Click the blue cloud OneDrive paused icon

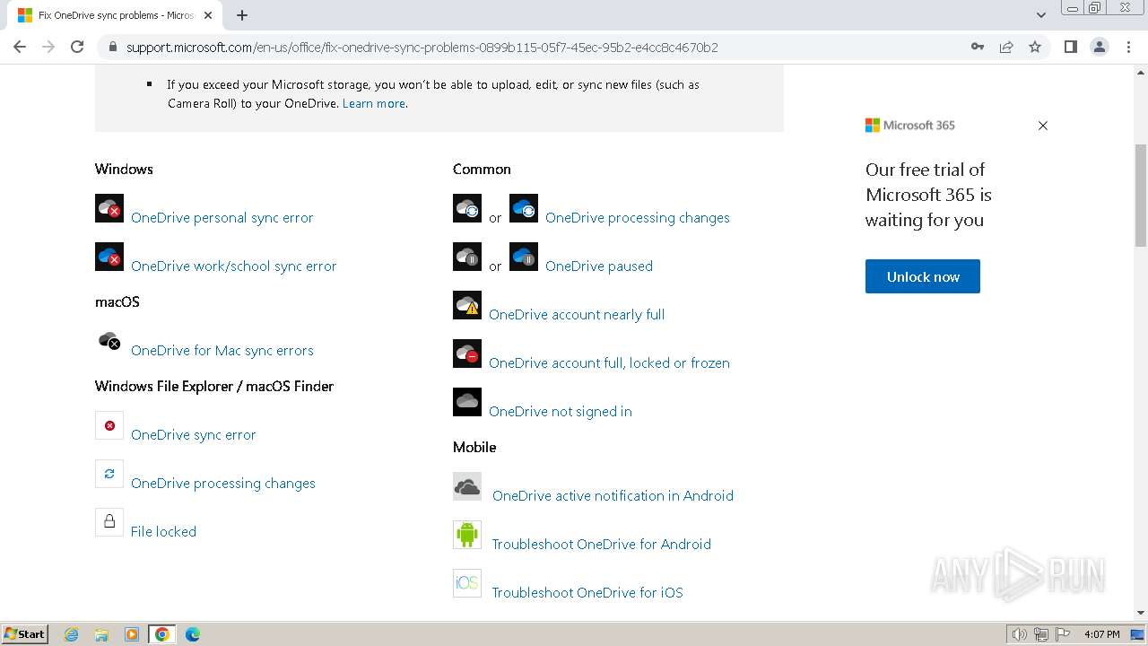click(x=524, y=257)
